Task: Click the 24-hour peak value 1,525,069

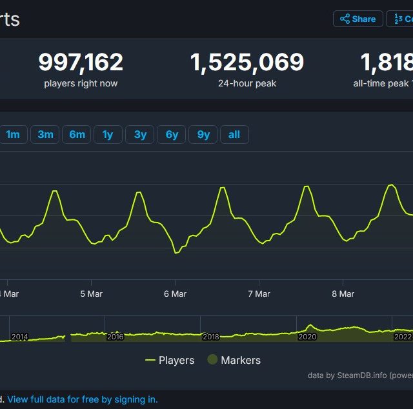Action: tap(247, 63)
